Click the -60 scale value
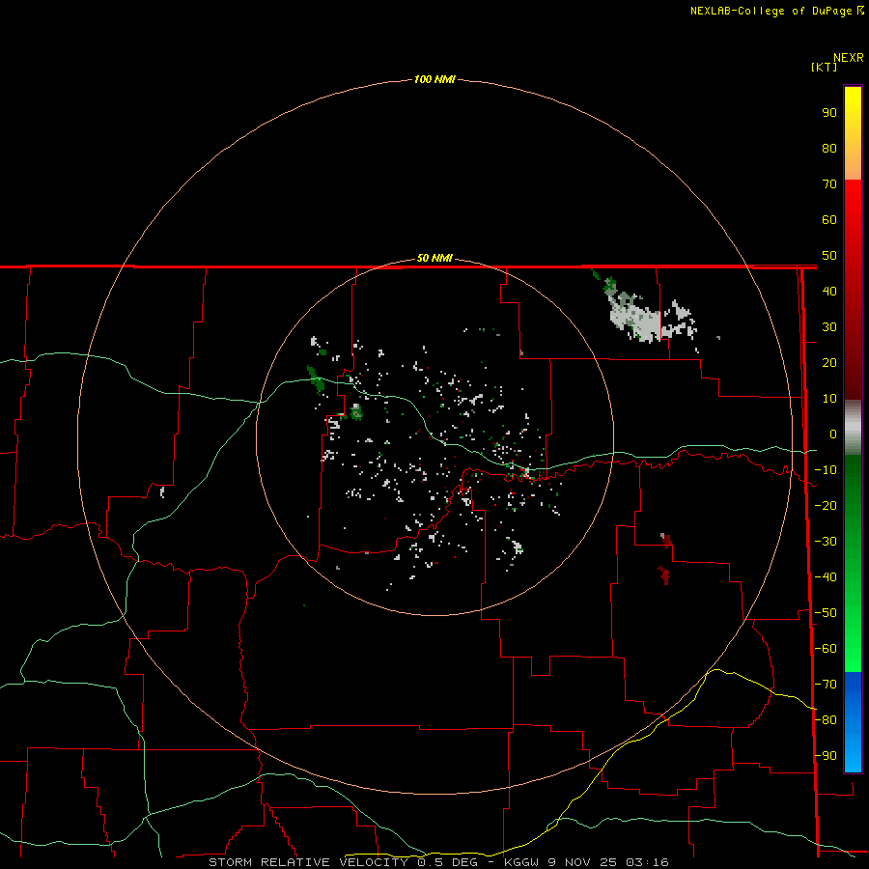 [x=826, y=649]
